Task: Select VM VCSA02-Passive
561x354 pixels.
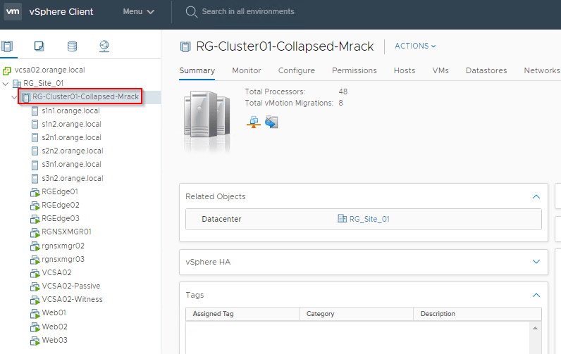Action: click(71, 286)
